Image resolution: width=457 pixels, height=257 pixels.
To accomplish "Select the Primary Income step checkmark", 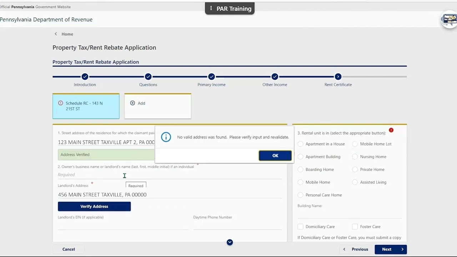I will 211,77.
